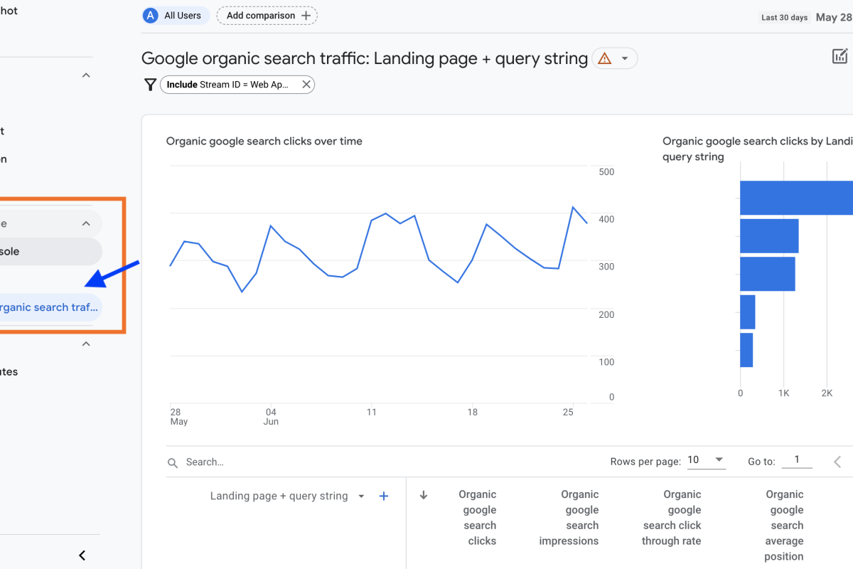Click the customize report pencil icon

pyautogui.click(x=839, y=57)
